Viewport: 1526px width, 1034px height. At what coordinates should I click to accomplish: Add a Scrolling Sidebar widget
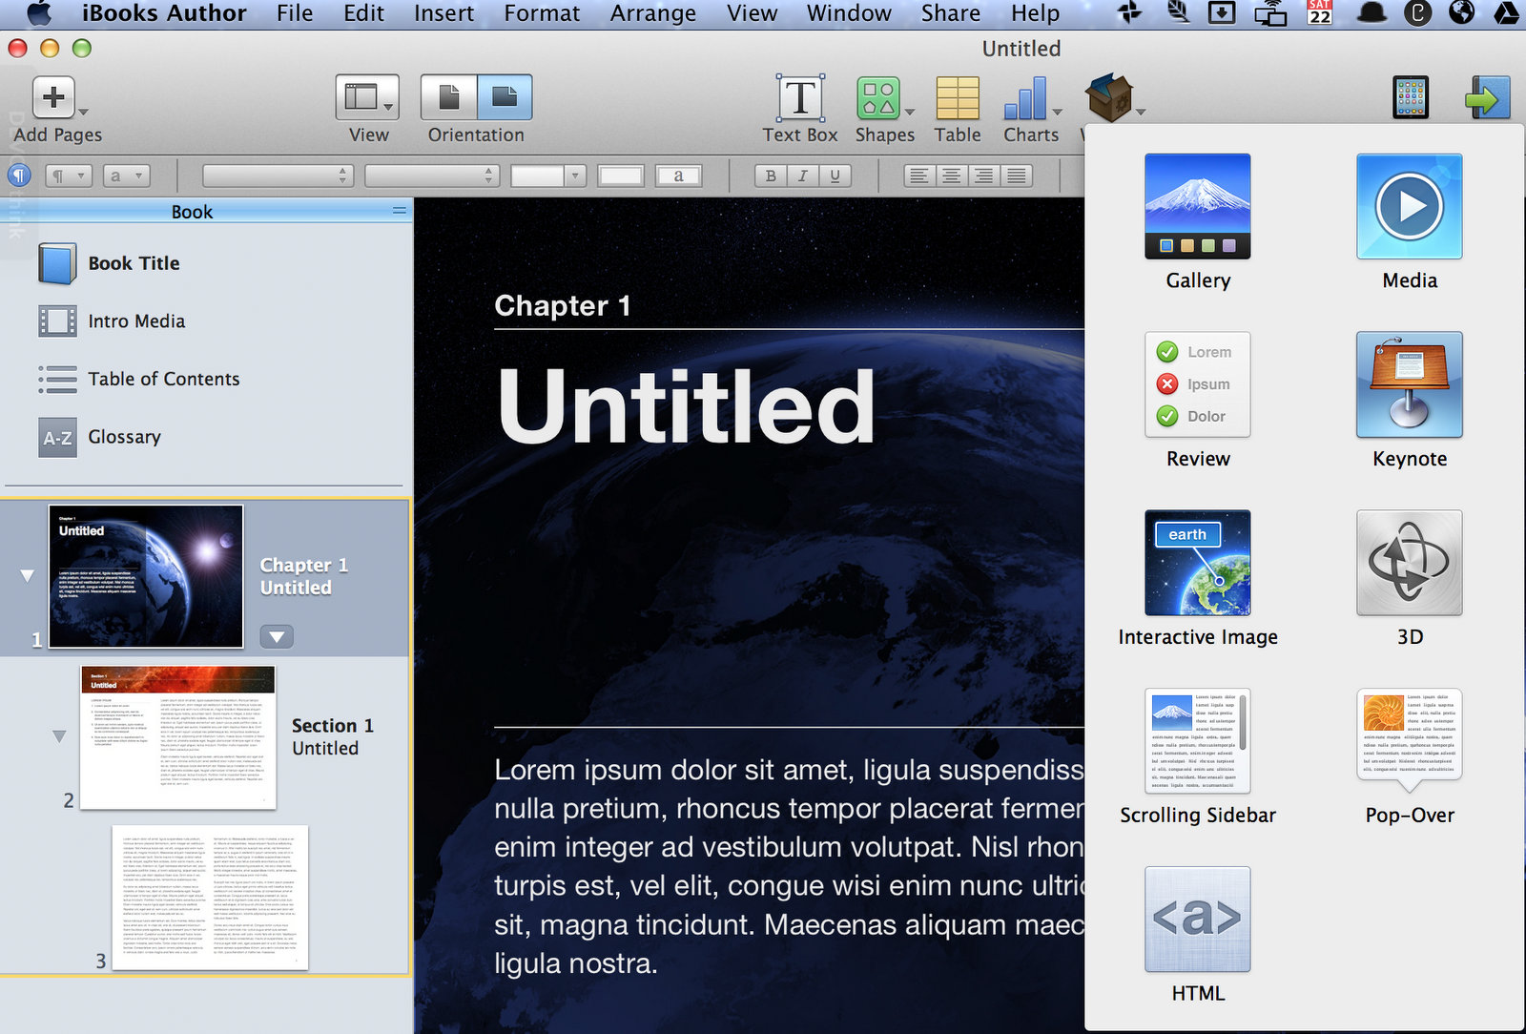tap(1197, 741)
